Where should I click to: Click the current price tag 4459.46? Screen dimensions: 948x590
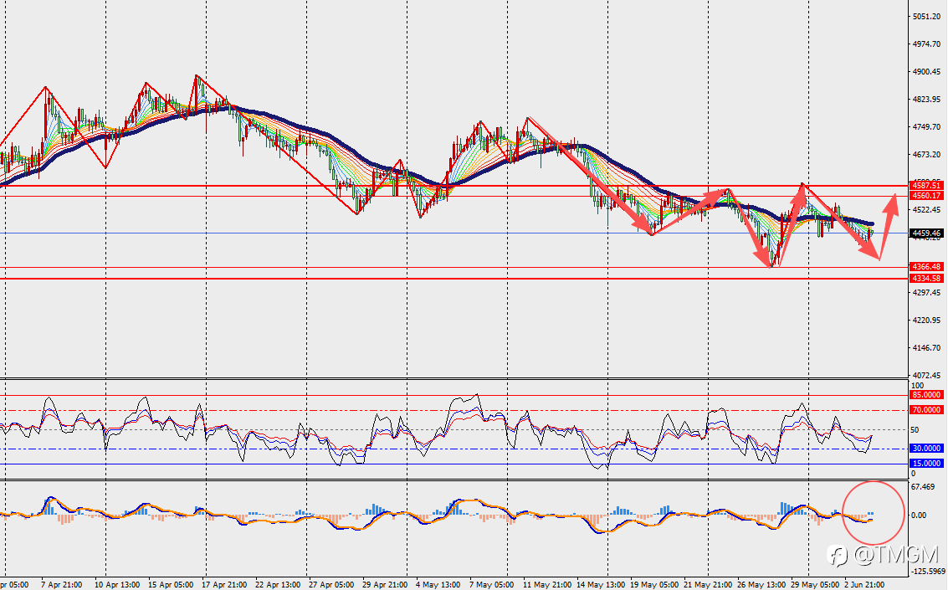[x=926, y=233]
